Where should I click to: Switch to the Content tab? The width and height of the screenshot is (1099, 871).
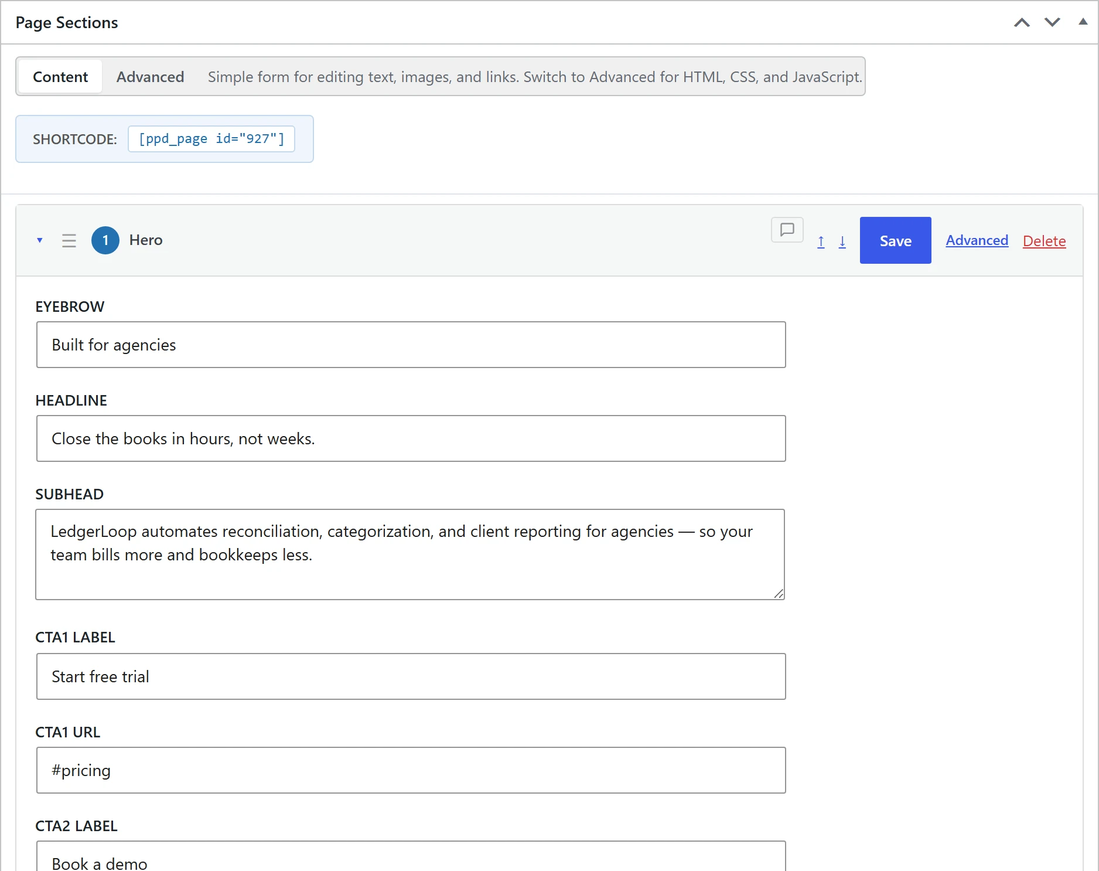pyautogui.click(x=60, y=77)
